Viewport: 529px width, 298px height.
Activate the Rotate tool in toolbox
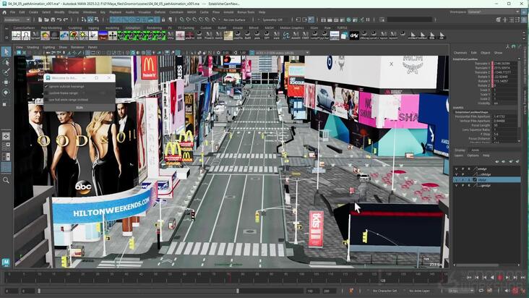(x=6, y=92)
